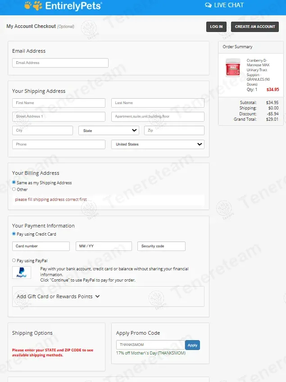Select Same as my Shipping Address
This screenshot has height=382, width=286.
coord(14,182)
